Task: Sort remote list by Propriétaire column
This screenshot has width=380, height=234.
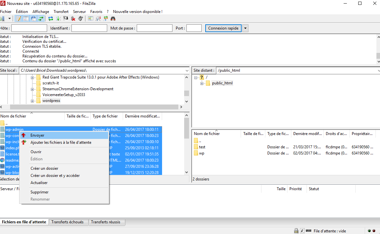Action: 362,134
